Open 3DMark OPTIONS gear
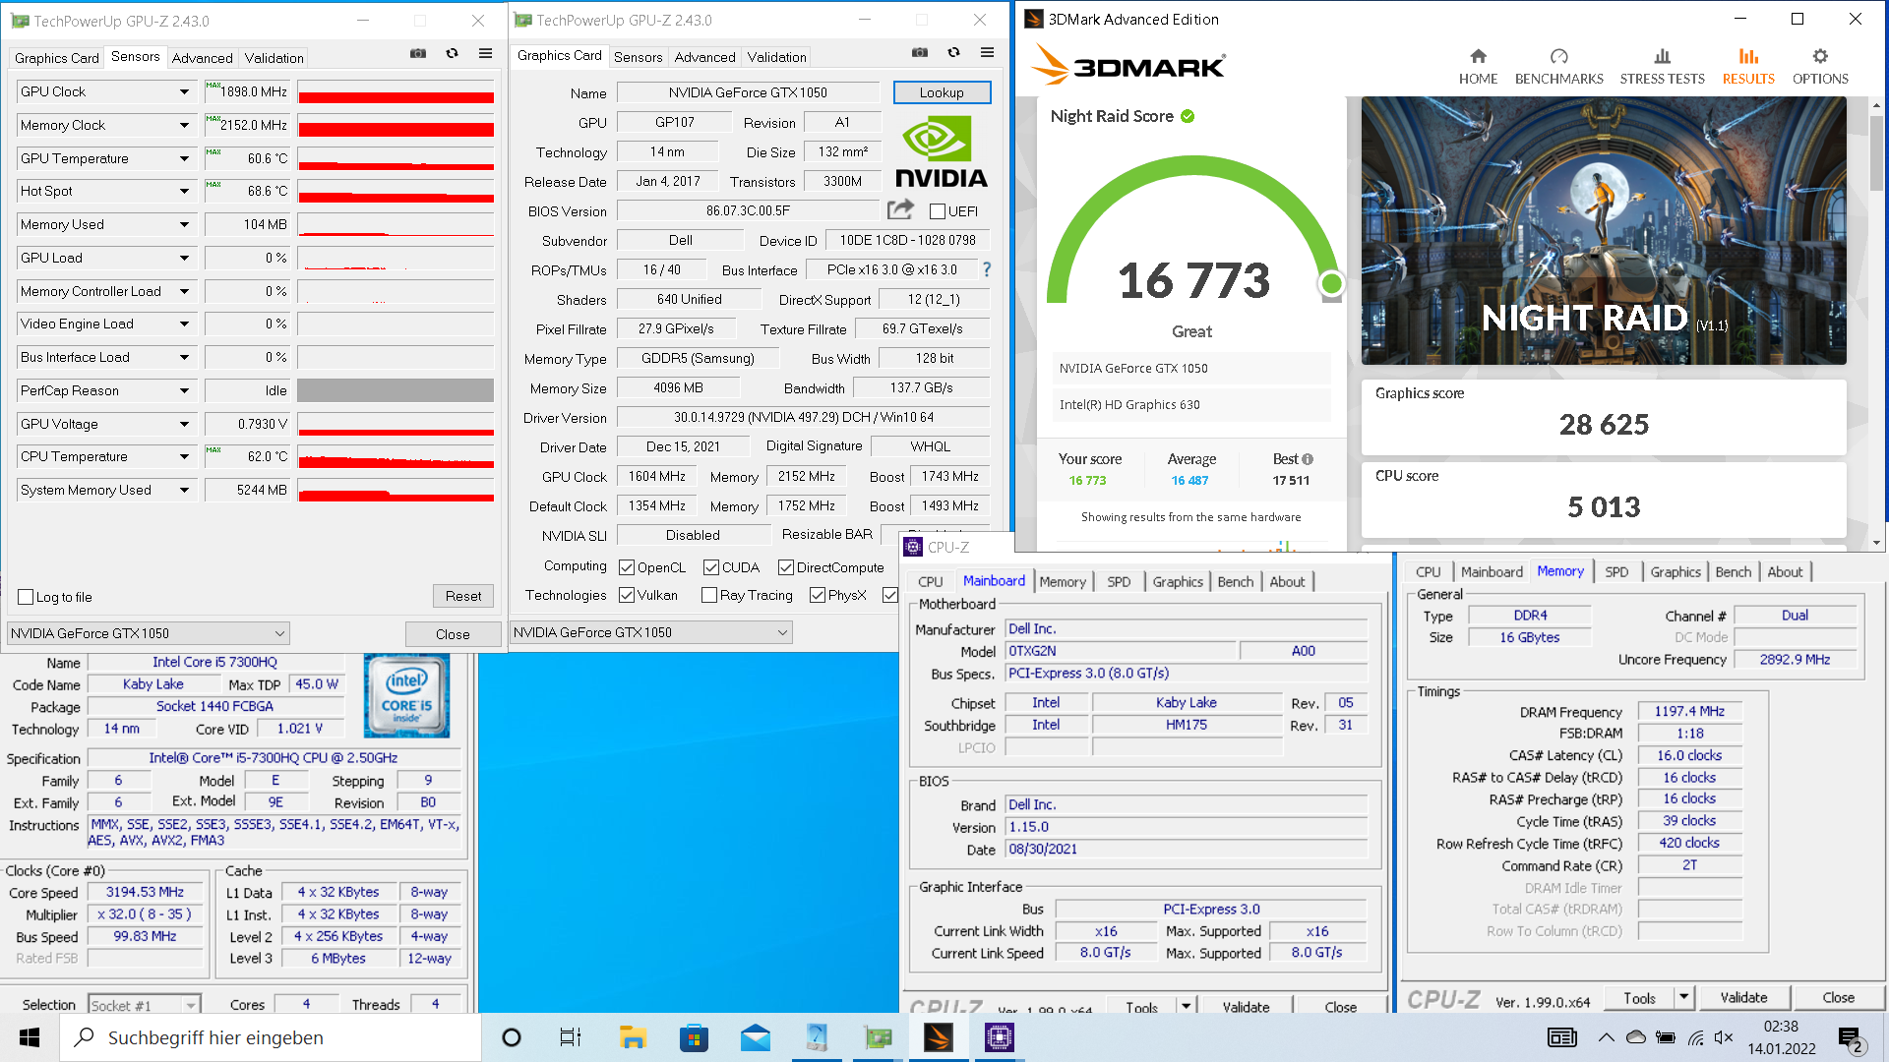Viewport: 1889px width, 1062px height. (1820, 67)
